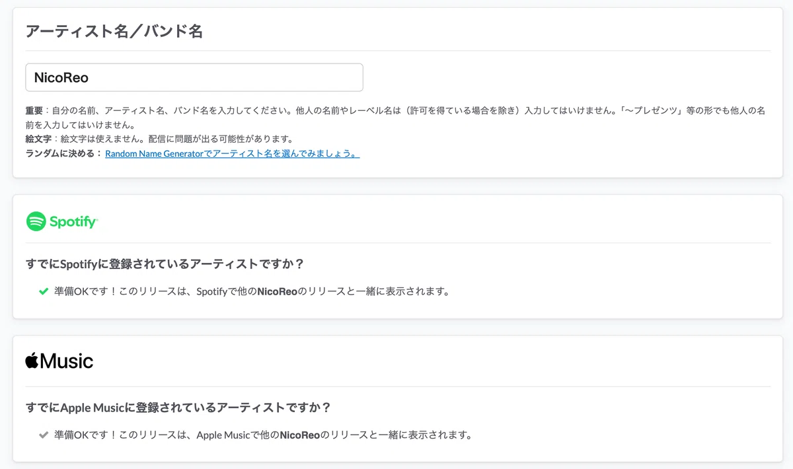The image size is (793, 469).
Task: Select the heading アーティスト名／バンド名
Action: (x=114, y=31)
